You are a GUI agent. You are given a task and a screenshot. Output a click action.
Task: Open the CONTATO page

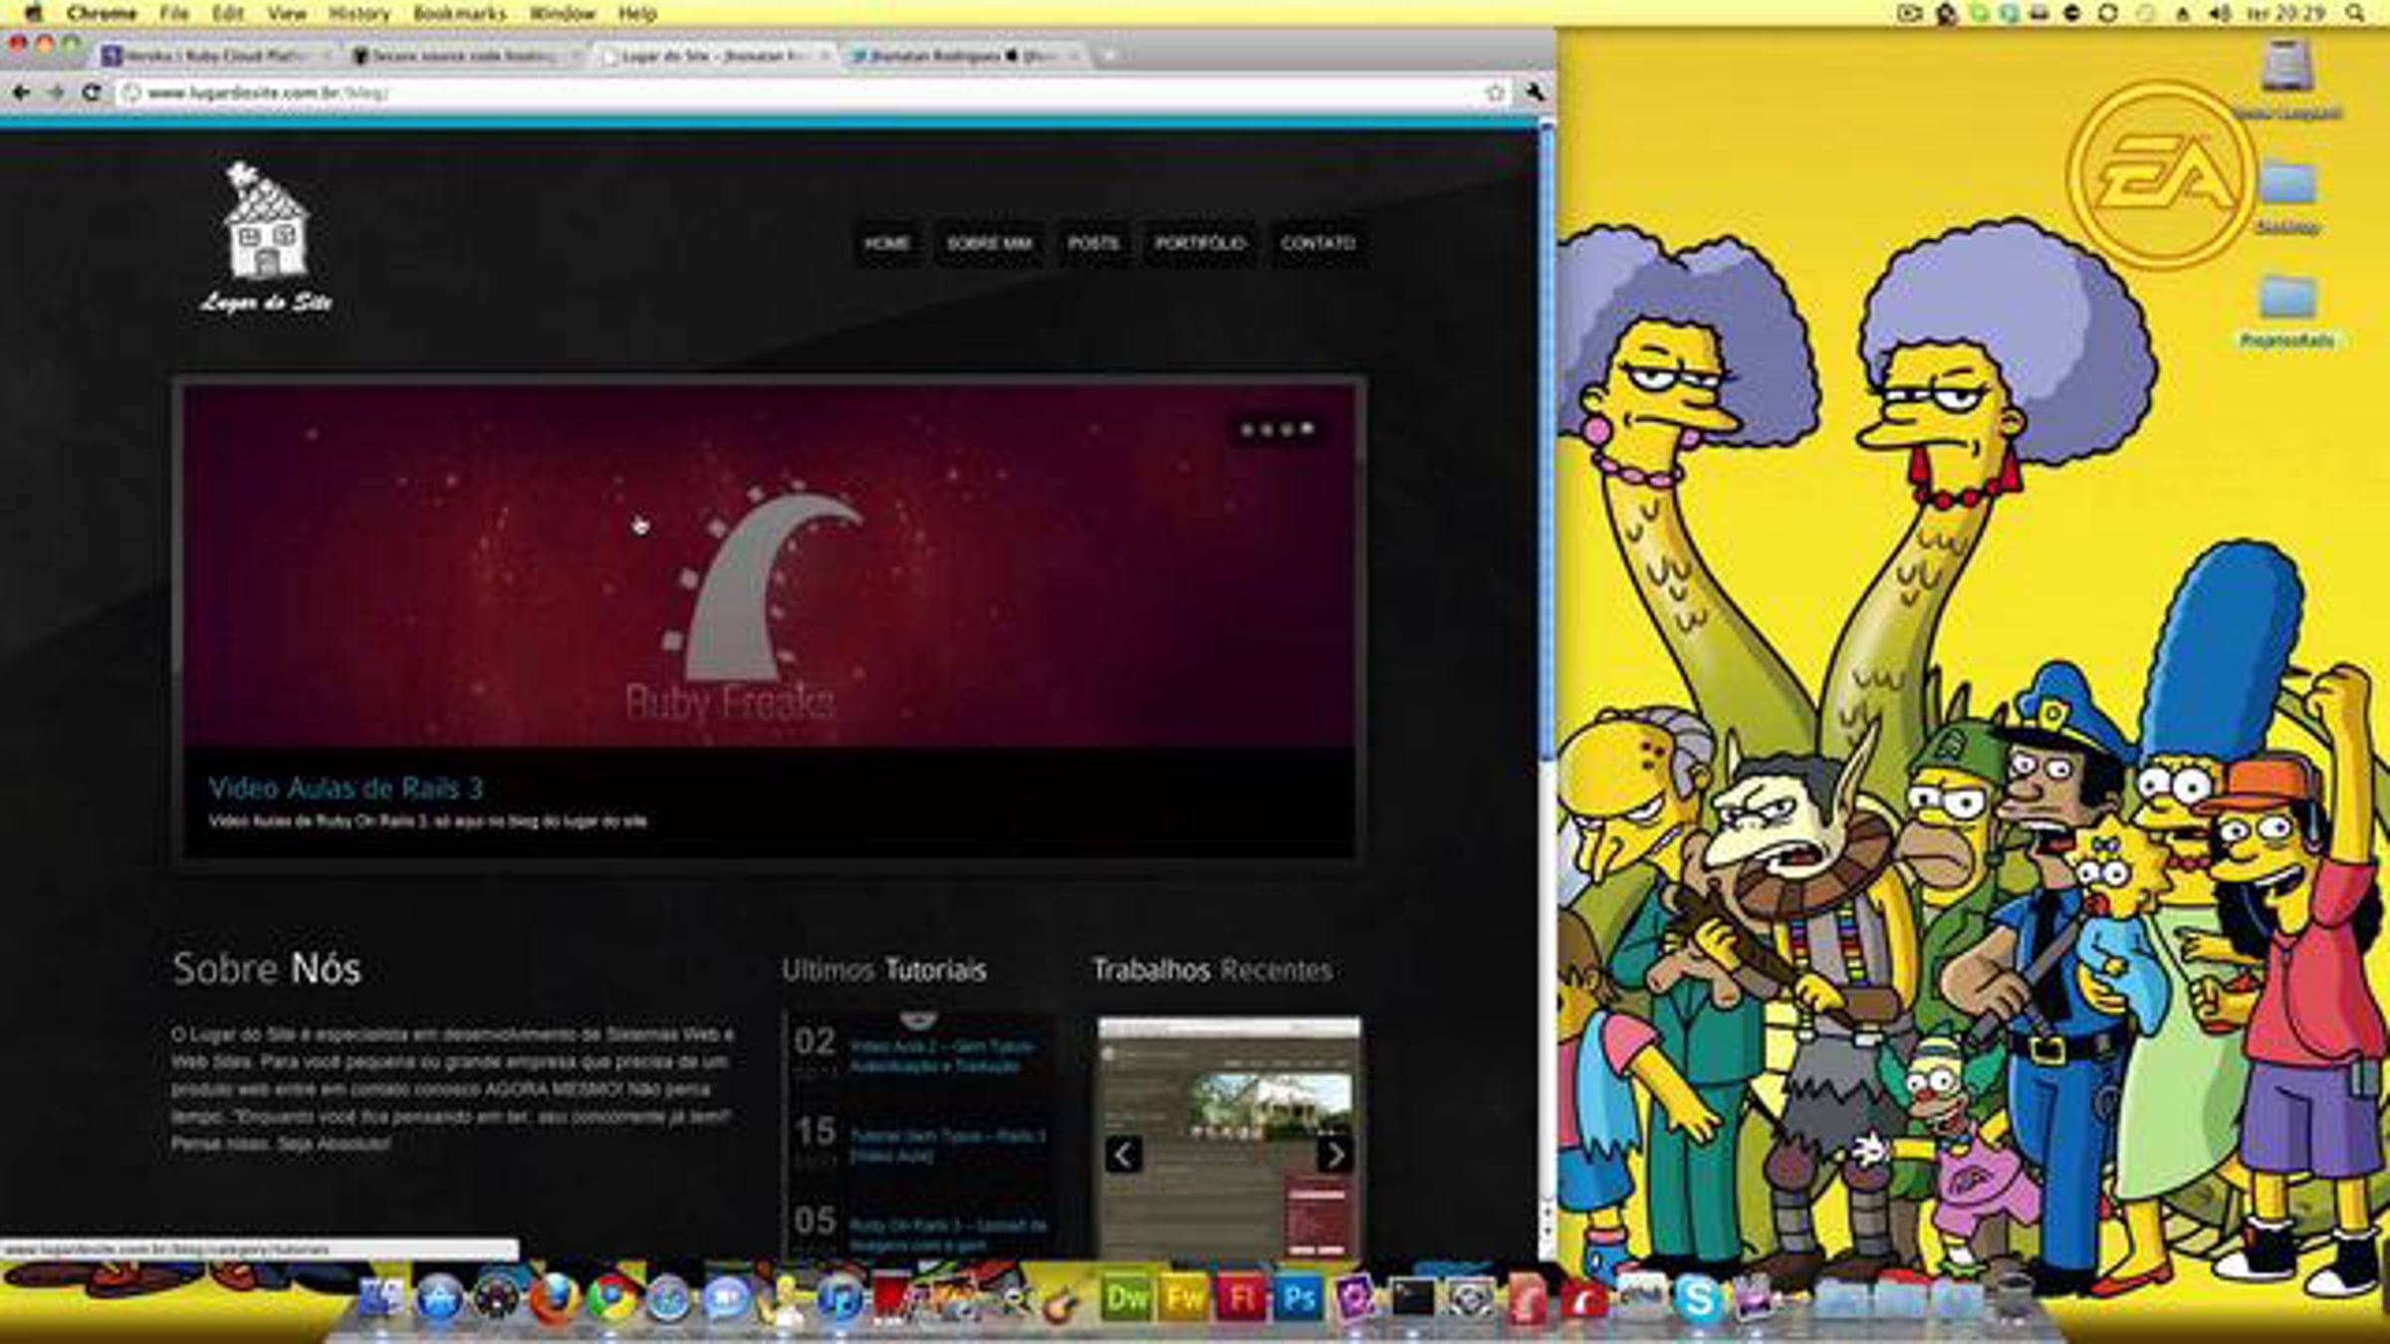coord(1317,243)
